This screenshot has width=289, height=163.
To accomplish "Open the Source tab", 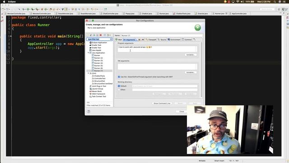I will (x=162, y=39).
